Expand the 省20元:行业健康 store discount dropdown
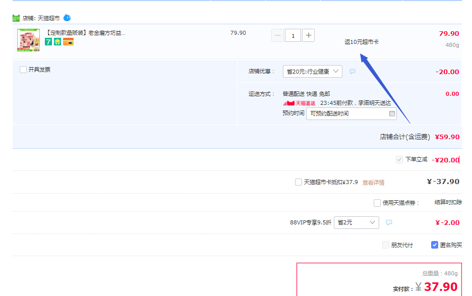 [x=313, y=72]
